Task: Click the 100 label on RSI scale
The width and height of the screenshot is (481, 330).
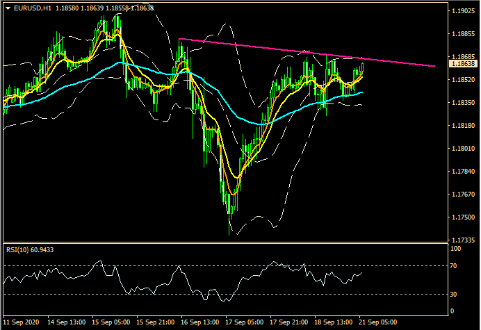Action: (455, 248)
